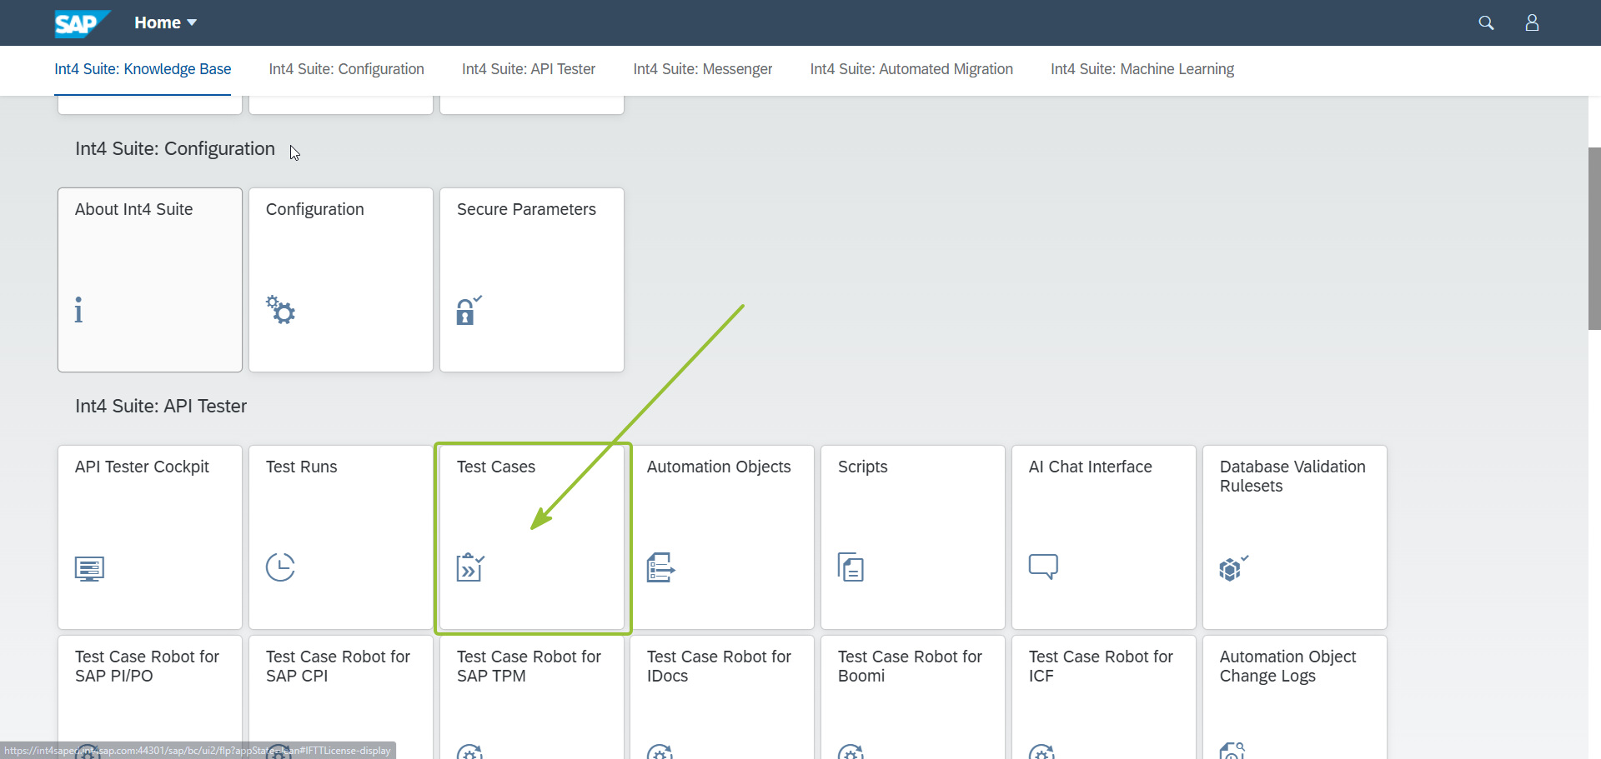Click the info icon on About Int4 Suite tile

(x=78, y=310)
